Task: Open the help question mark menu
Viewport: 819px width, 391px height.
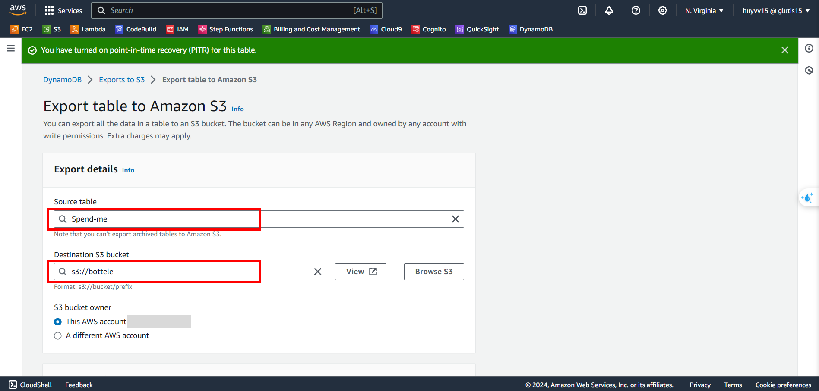Action: tap(636, 10)
